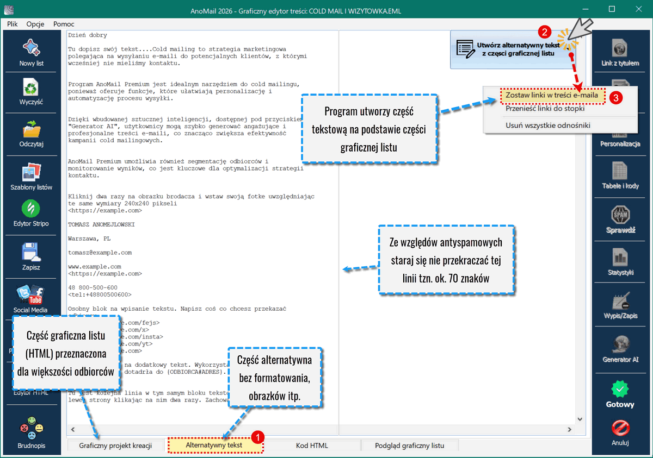
Task: Select Usuń wszystkie odnośniki option
Action: (548, 125)
